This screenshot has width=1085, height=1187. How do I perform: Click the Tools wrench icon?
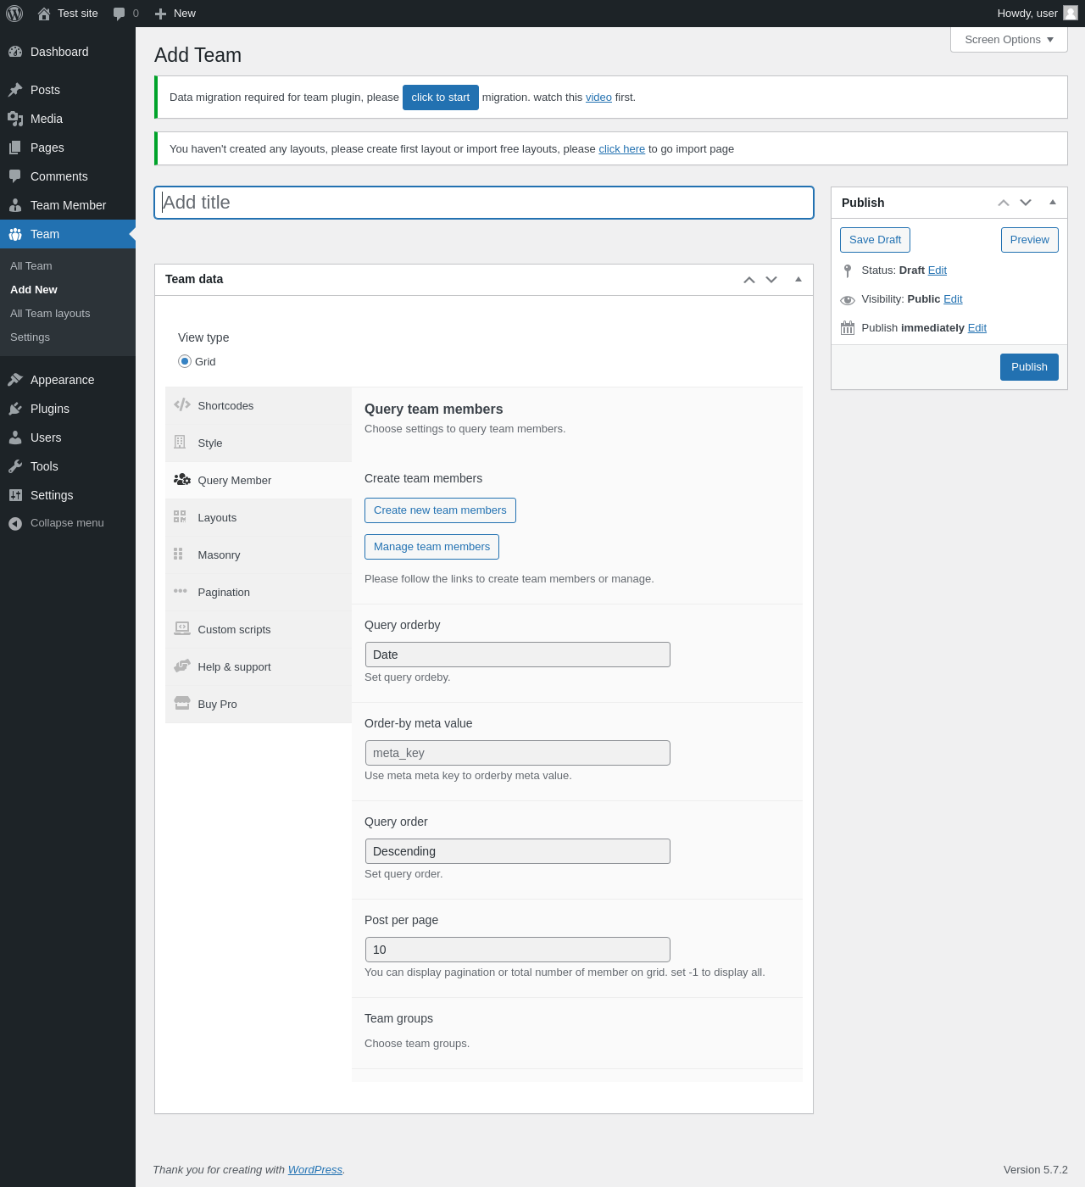pos(15,466)
